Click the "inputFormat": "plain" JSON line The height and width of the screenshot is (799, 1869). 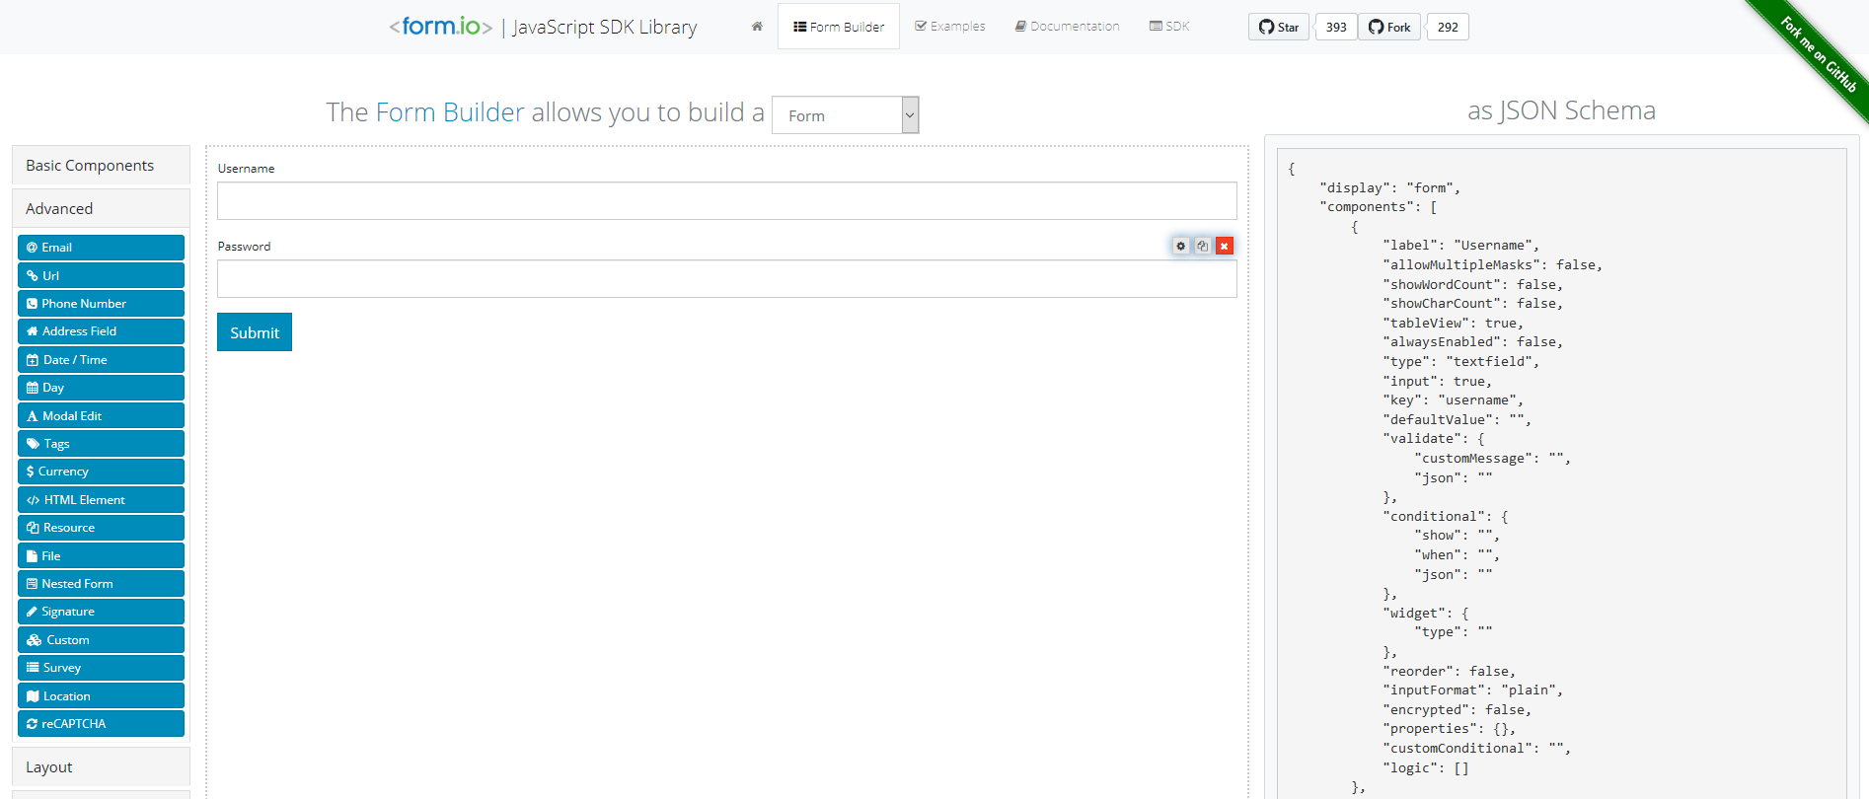(x=1472, y=690)
